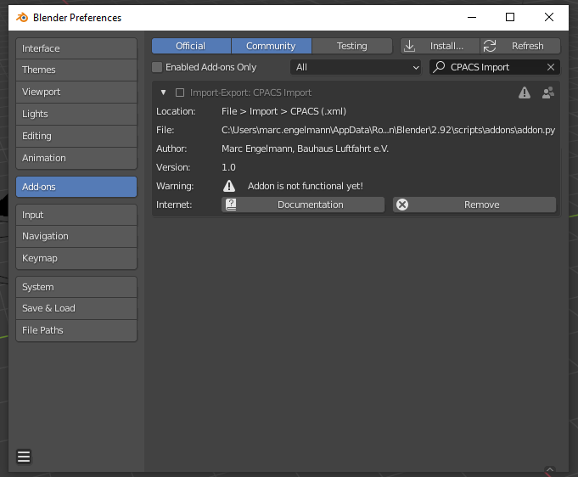Click the Refresh button

point(520,46)
